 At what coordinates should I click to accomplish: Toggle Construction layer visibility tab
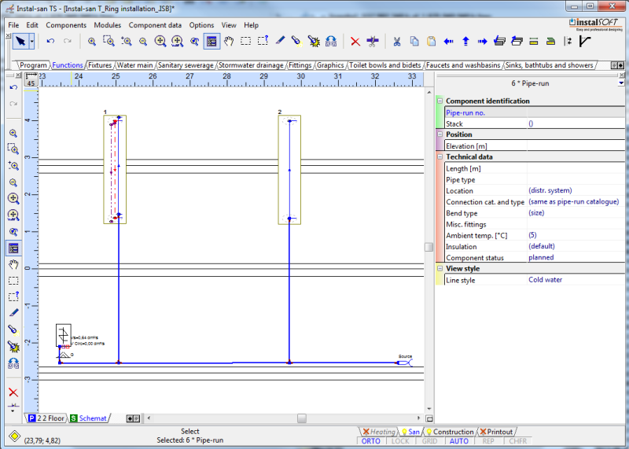click(450, 432)
